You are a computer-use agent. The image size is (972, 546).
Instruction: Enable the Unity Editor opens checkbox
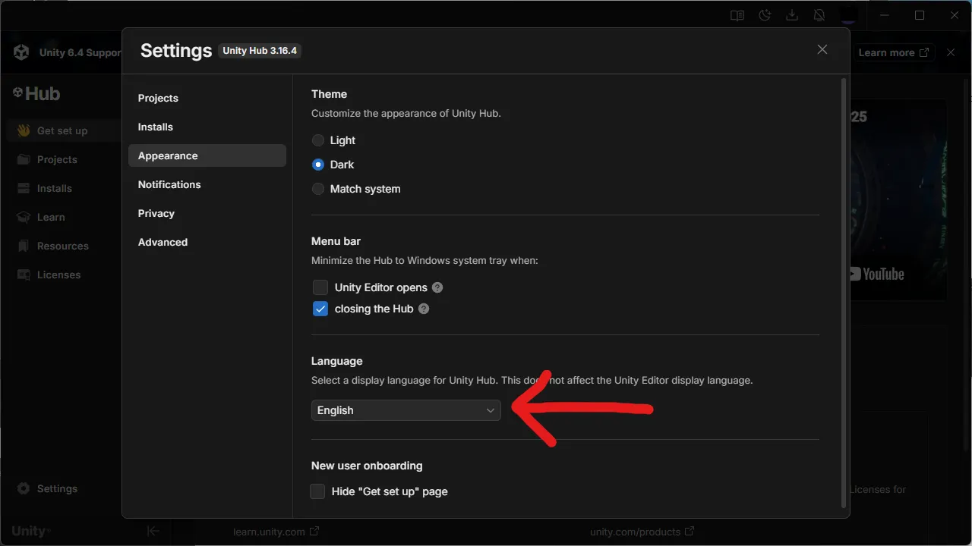[320, 287]
